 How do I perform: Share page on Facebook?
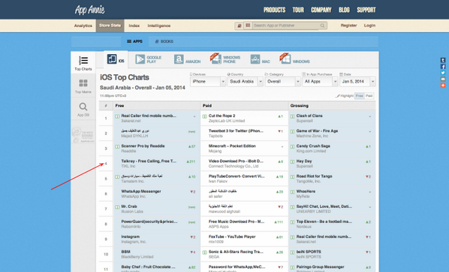coord(443,66)
